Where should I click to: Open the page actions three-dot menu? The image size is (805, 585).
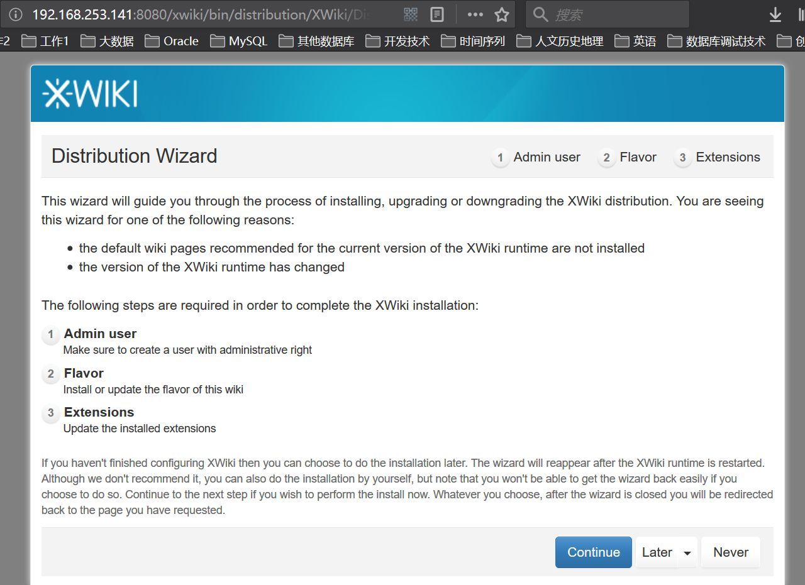pyautogui.click(x=475, y=14)
